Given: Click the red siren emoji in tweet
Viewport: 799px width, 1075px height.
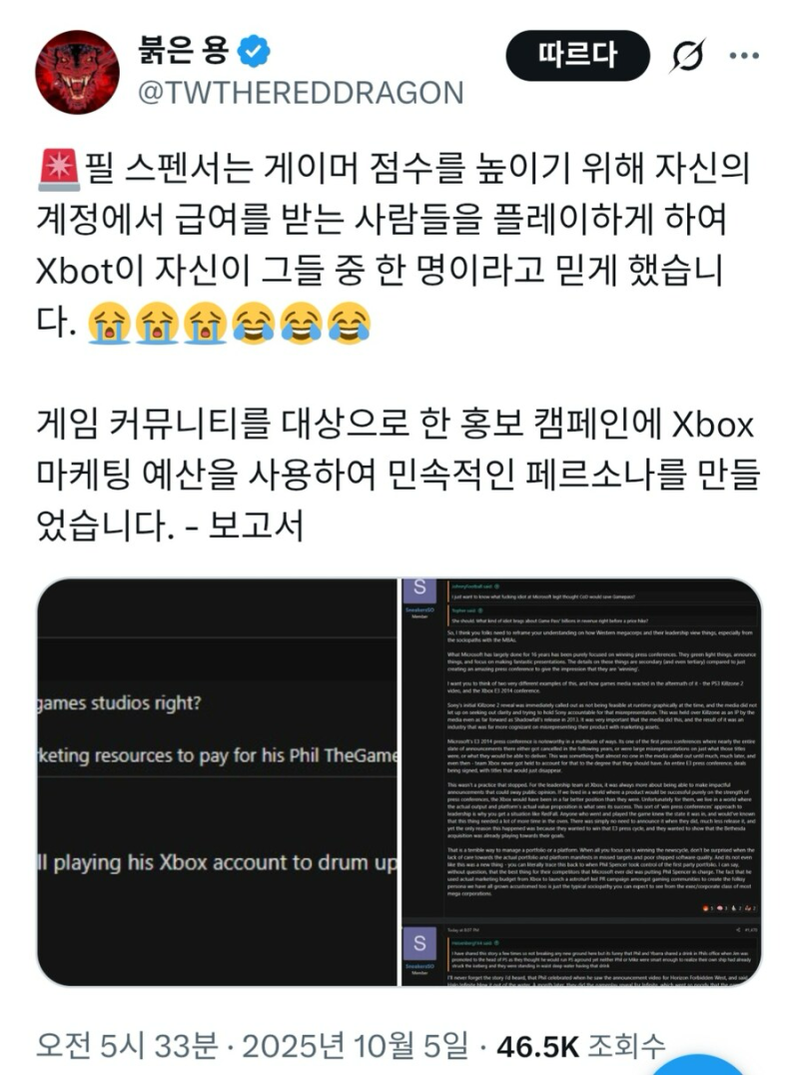Looking at the screenshot, I should tap(59, 169).
